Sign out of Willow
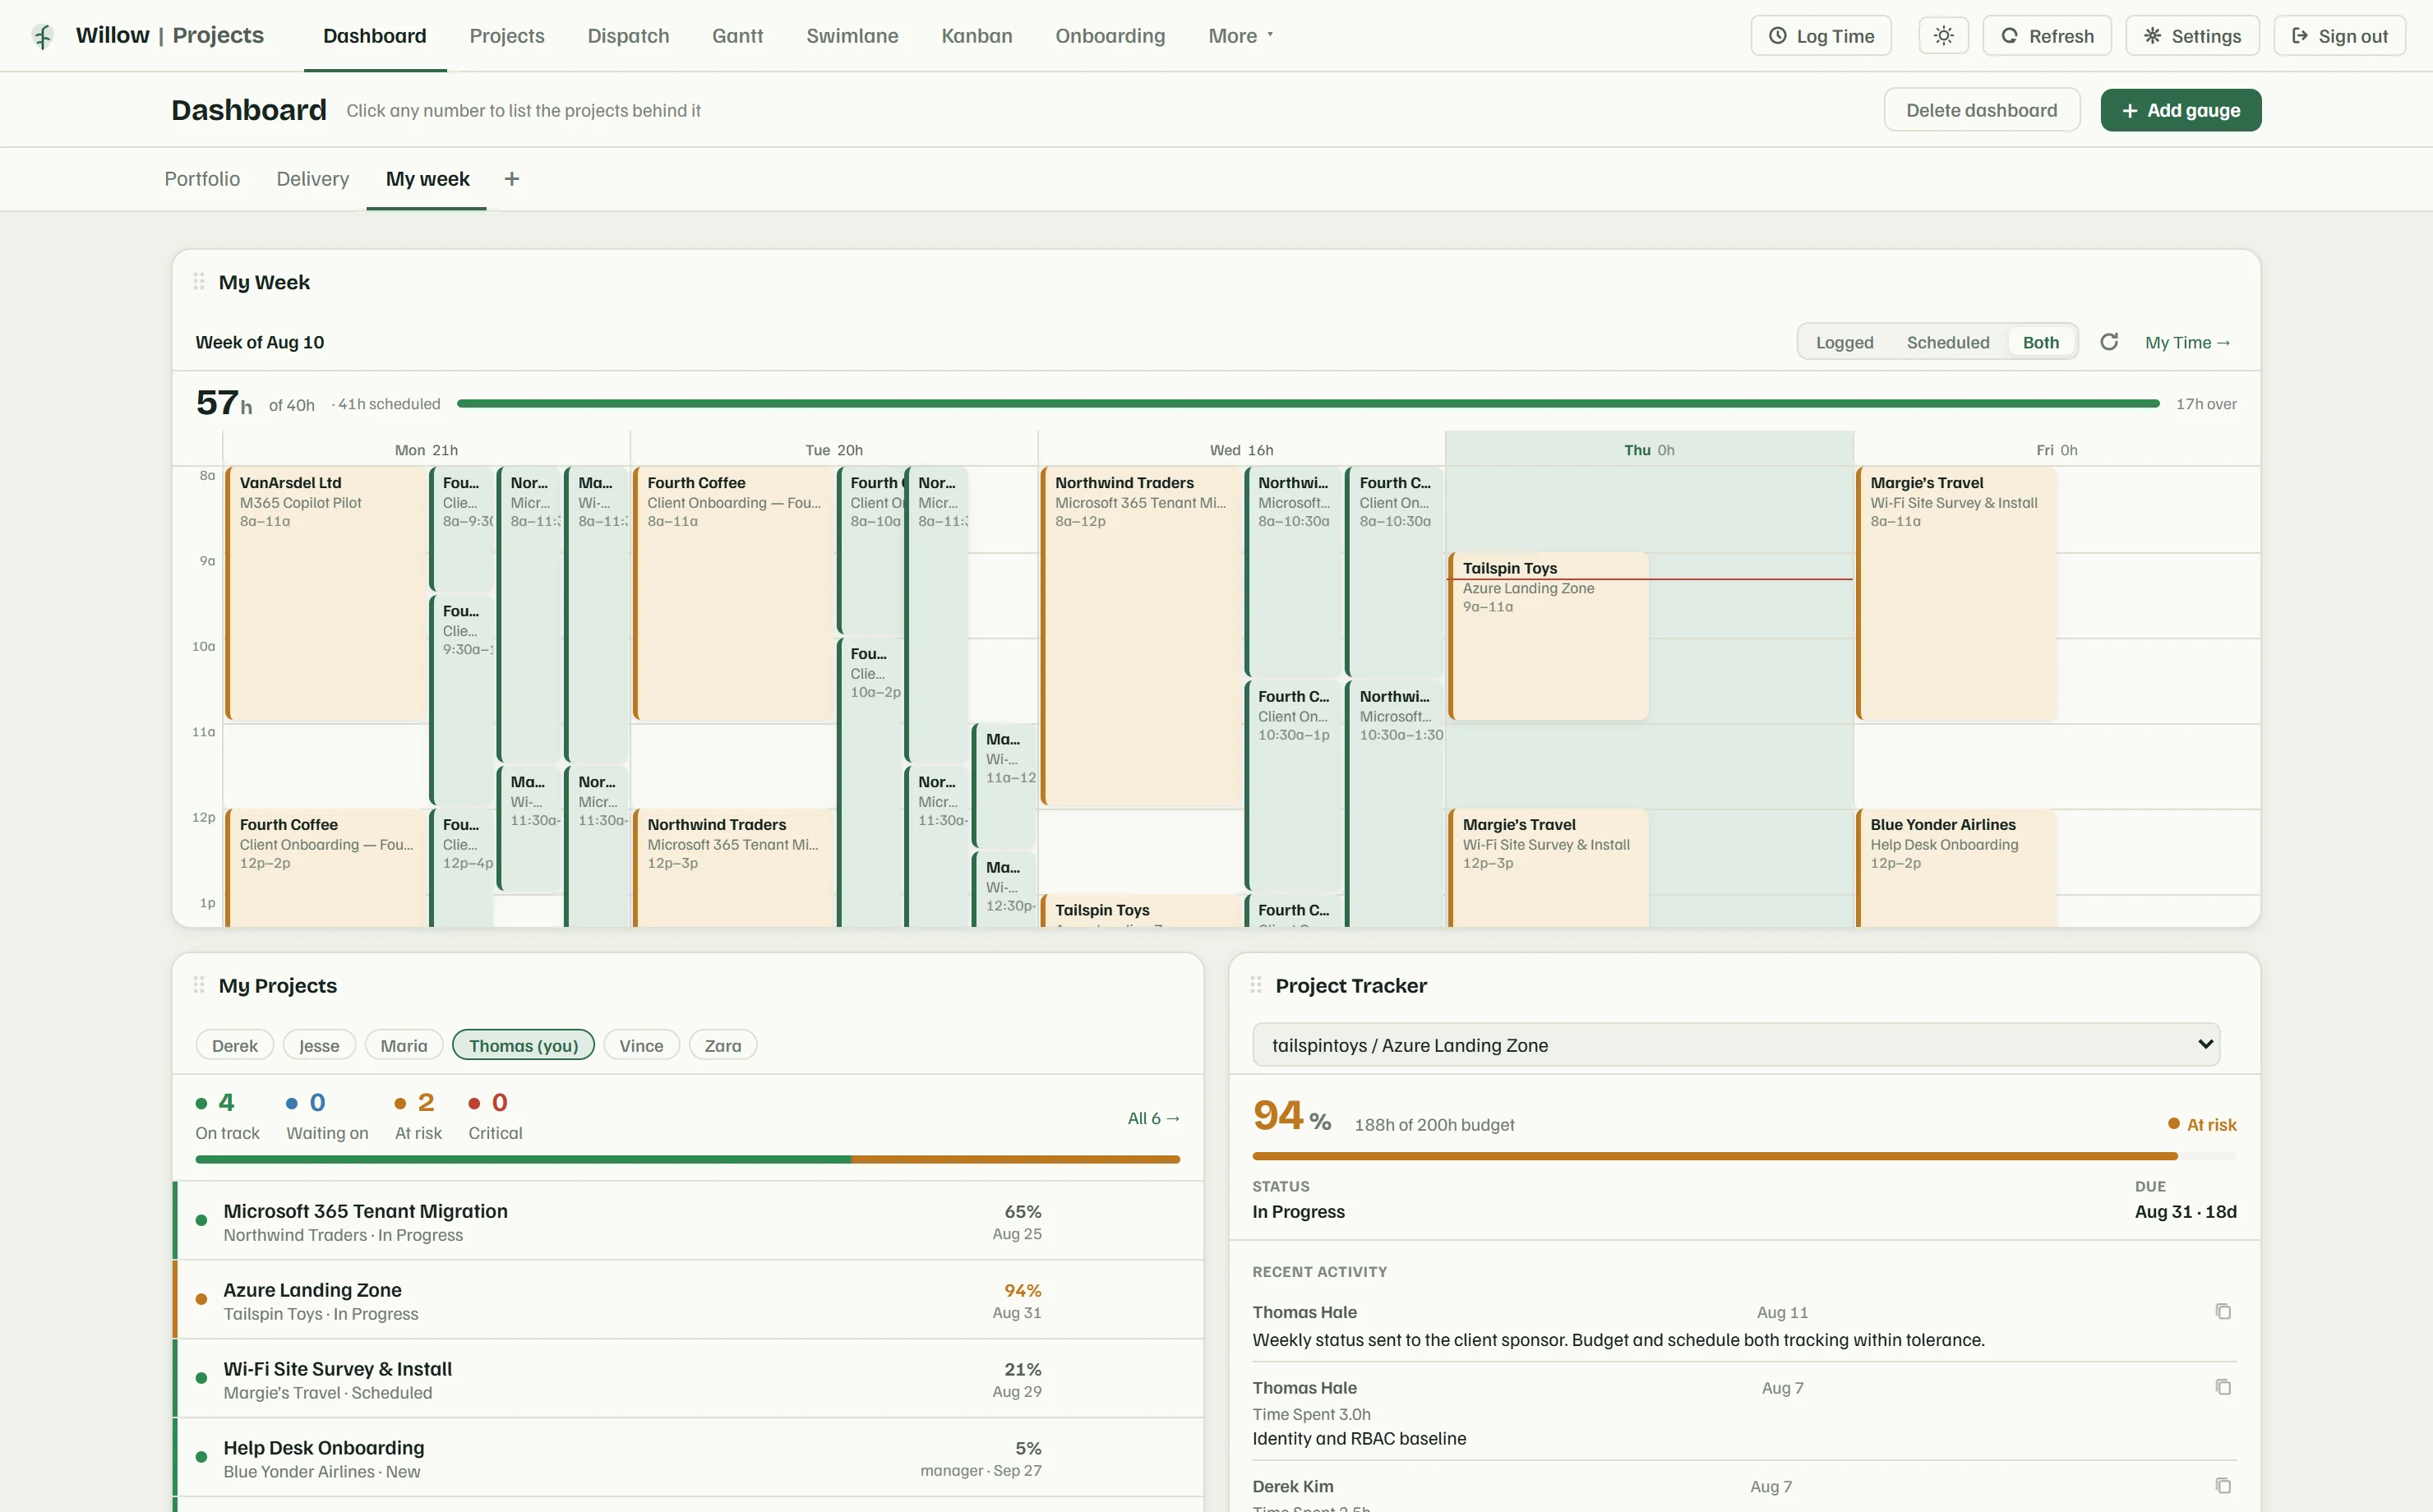The height and width of the screenshot is (1512, 2433). (2339, 36)
